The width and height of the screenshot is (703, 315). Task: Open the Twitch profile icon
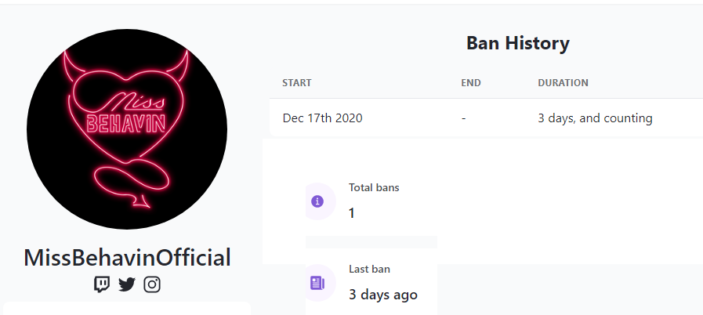[102, 284]
